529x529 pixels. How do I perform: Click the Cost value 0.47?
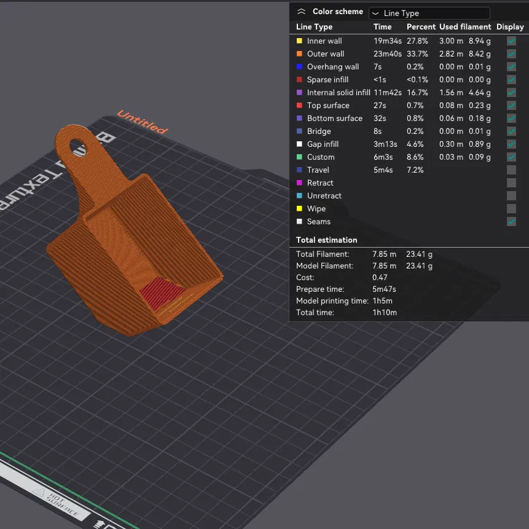coord(380,277)
